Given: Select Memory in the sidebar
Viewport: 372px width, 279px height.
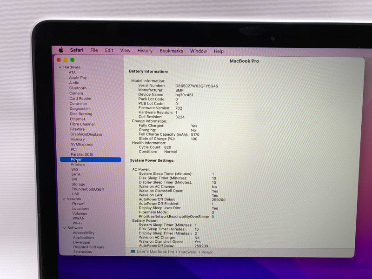Looking at the screenshot, I should 77,139.
